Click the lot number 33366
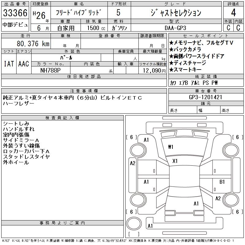The image size is (245, 245). (x=15, y=13)
